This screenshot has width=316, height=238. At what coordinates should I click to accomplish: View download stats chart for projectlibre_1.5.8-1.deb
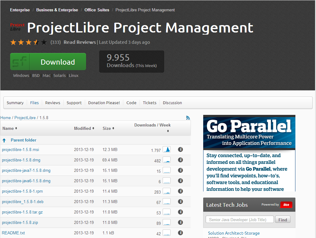click(x=167, y=202)
